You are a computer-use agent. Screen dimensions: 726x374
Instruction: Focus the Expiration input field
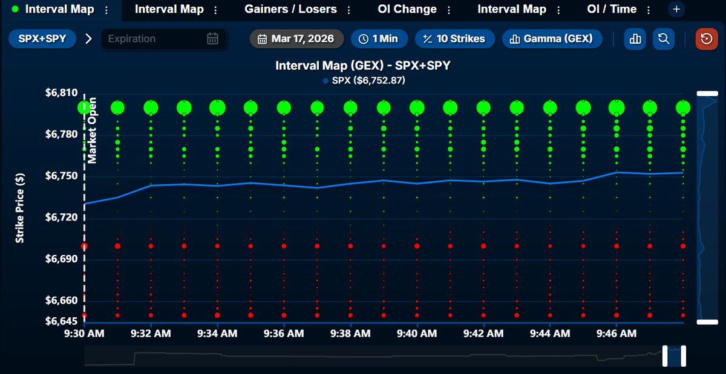click(x=163, y=39)
